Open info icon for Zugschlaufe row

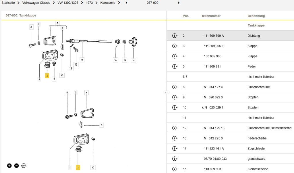point(175,149)
